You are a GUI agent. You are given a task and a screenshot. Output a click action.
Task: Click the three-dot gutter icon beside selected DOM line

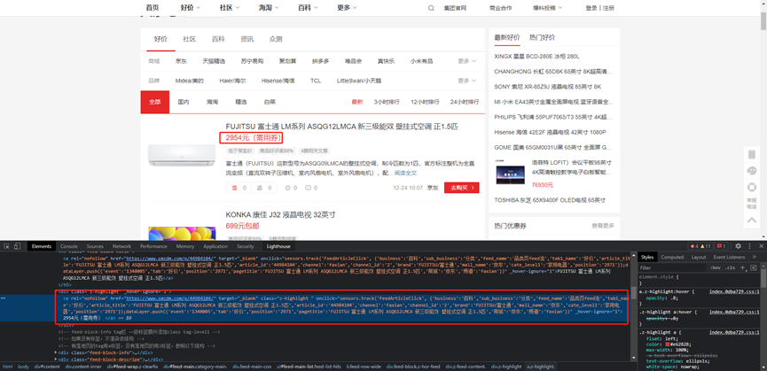[4, 298]
